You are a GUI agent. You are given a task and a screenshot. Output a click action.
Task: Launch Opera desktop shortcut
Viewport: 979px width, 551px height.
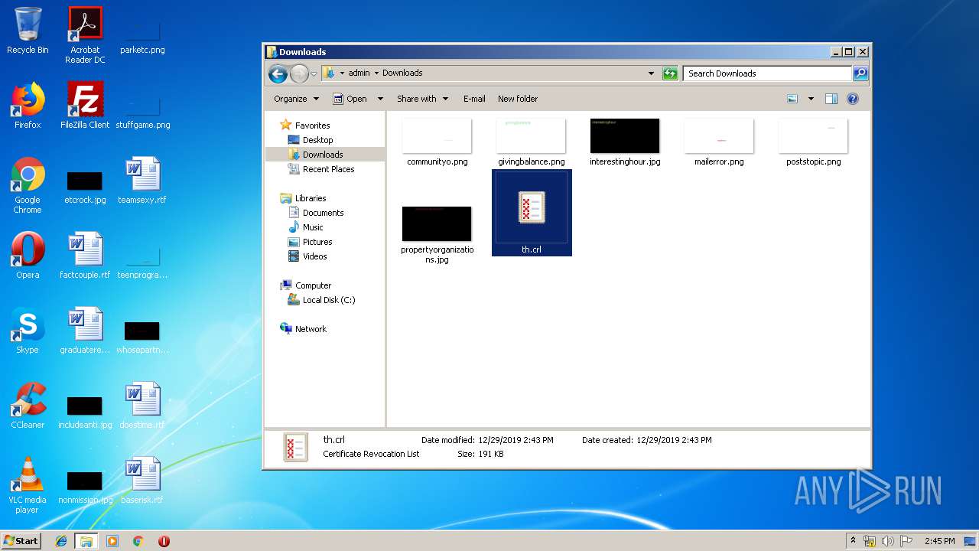pyautogui.click(x=28, y=256)
